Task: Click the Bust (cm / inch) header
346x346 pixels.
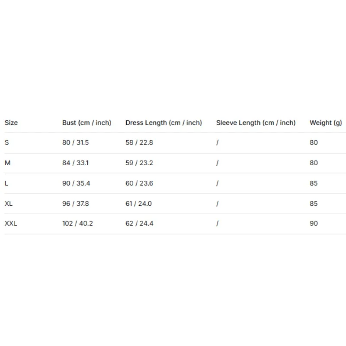Action: 87,123
